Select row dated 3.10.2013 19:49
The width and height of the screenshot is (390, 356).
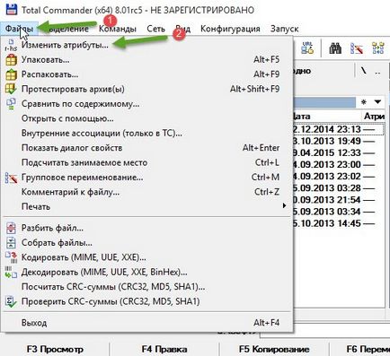coord(339,141)
